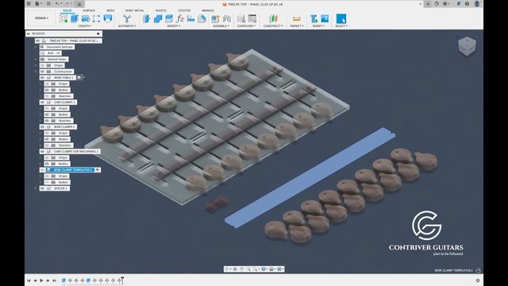Switch to the UTILITIES tab
Screen dimensions: 508x286
(x=184, y=10)
